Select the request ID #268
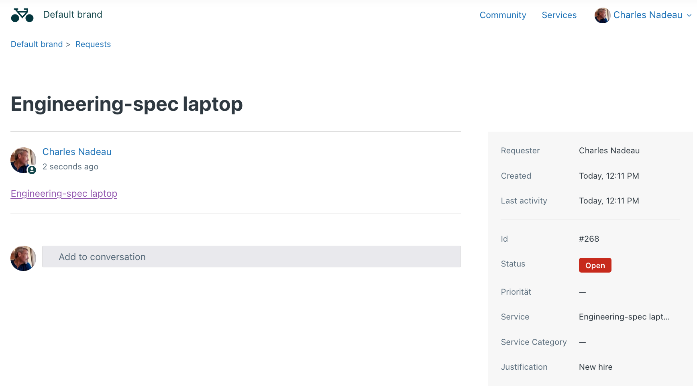Image resolution: width=697 pixels, height=391 pixels. coord(589,239)
